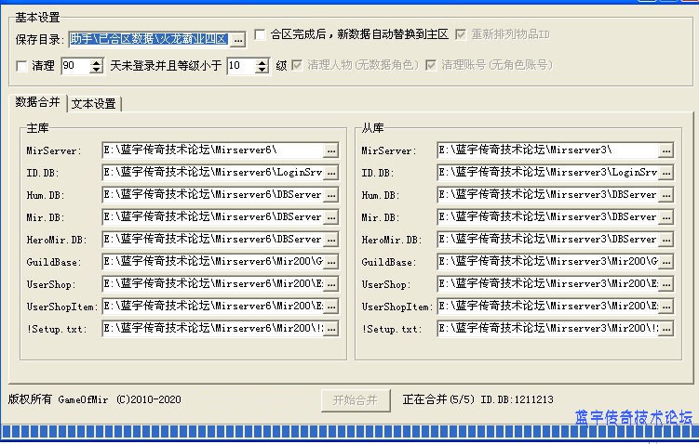Decrease the level threshold value of 10

pyautogui.click(x=262, y=71)
